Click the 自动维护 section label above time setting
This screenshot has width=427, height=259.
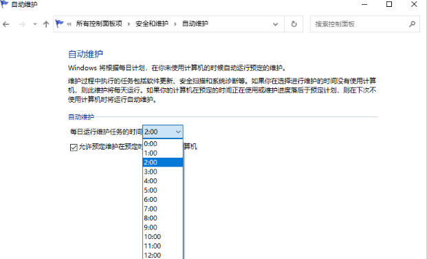point(81,117)
